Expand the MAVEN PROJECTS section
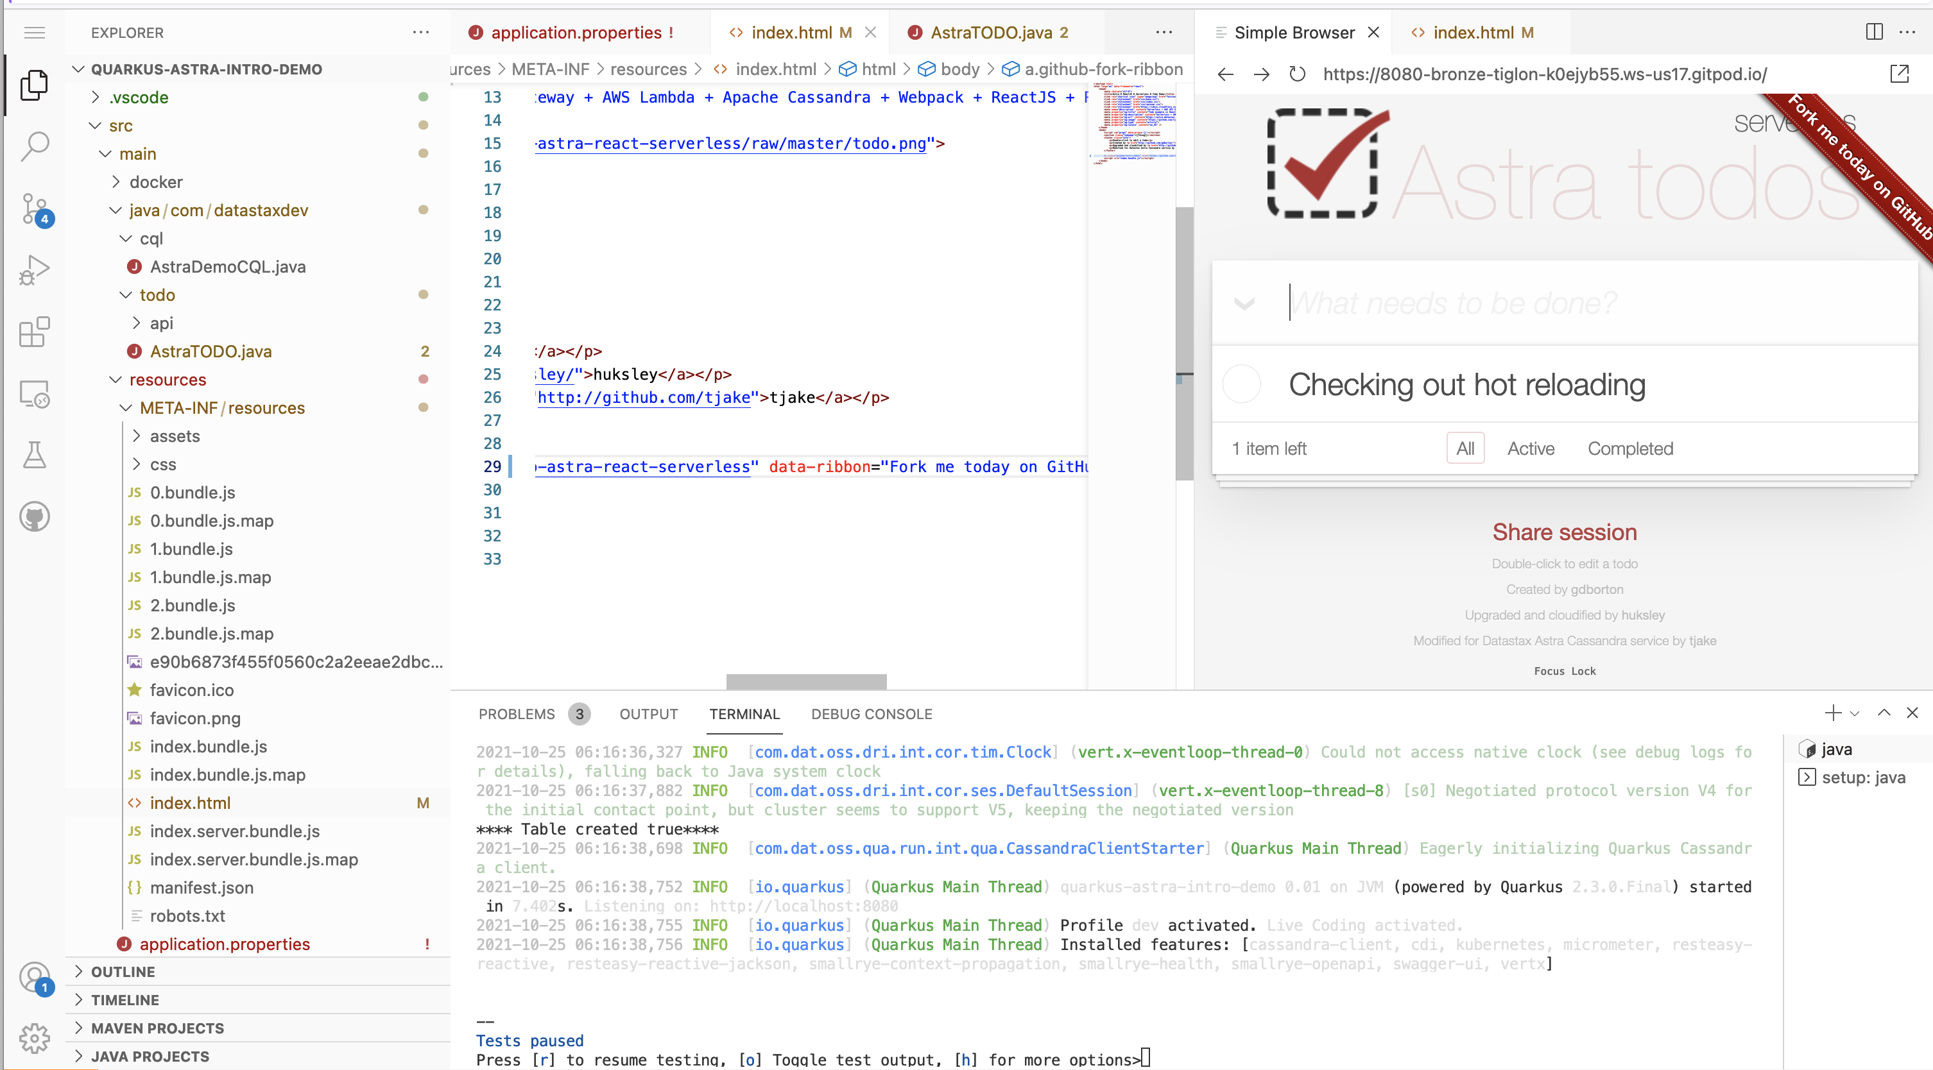This screenshot has width=1933, height=1070. [157, 1028]
